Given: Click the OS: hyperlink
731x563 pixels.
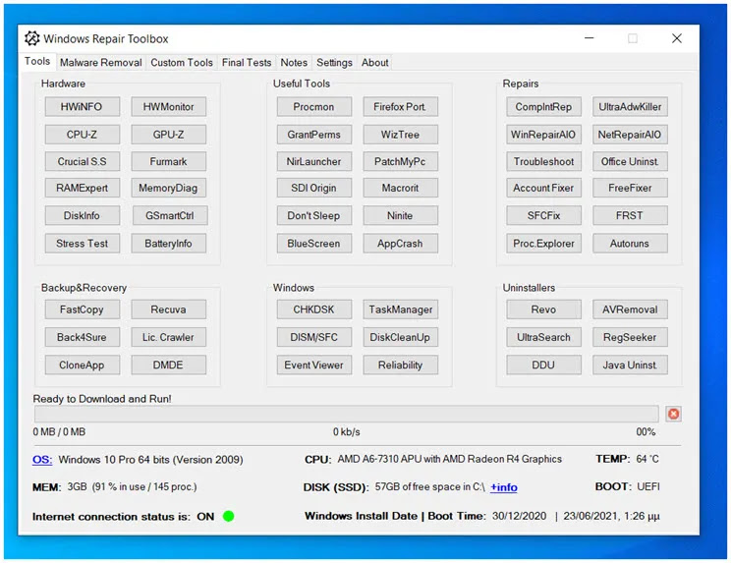Looking at the screenshot, I should 42,460.
